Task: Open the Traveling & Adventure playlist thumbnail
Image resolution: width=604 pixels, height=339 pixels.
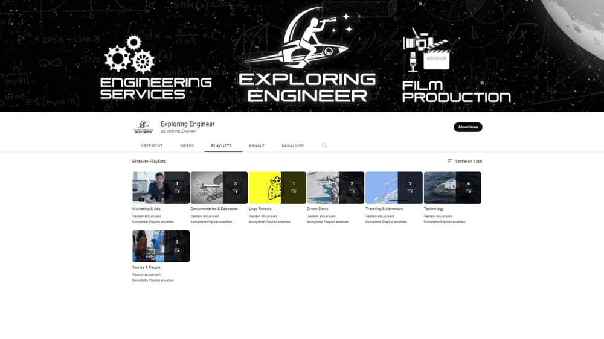Action: (394, 188)
